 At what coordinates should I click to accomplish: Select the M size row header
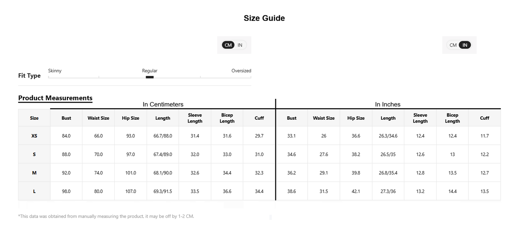pos(34,173)
